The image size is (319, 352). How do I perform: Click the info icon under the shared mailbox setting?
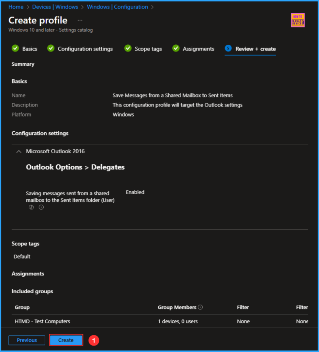click(41, 207)
